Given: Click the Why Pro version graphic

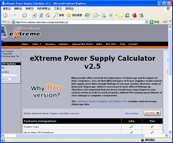Looking at the screenshot, I should tap(46, 91).
